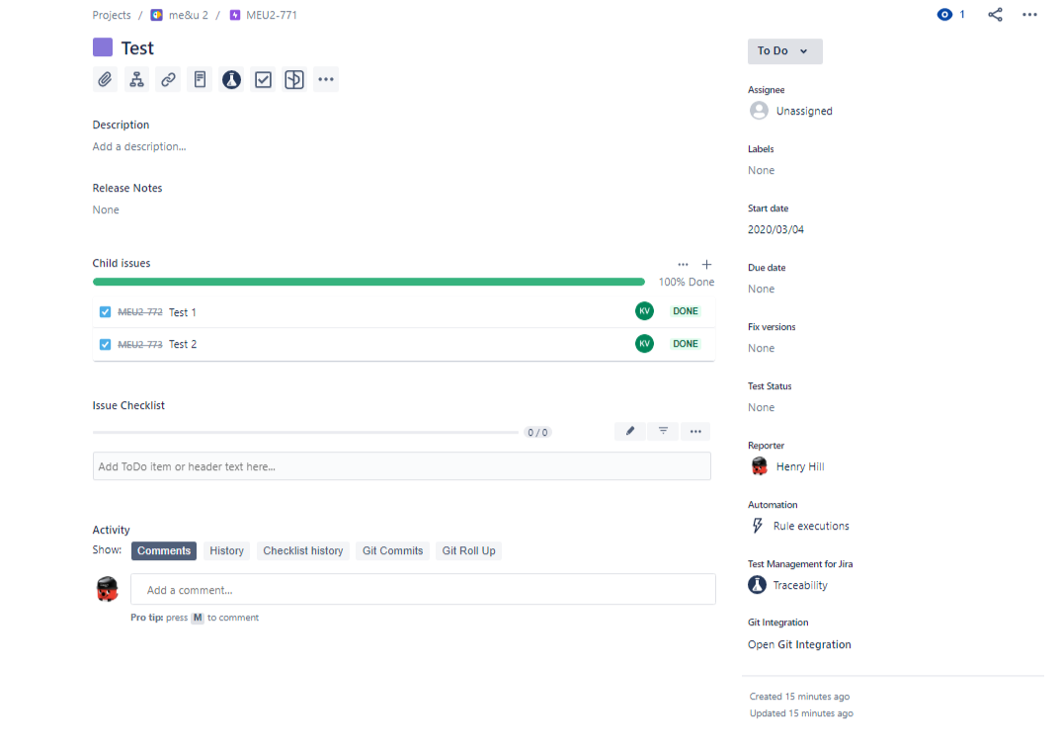This screenshot has width=1059, height=747.
Task: Click Open Git Integration link
Action: pyautogui.click(x=799, y=644)
